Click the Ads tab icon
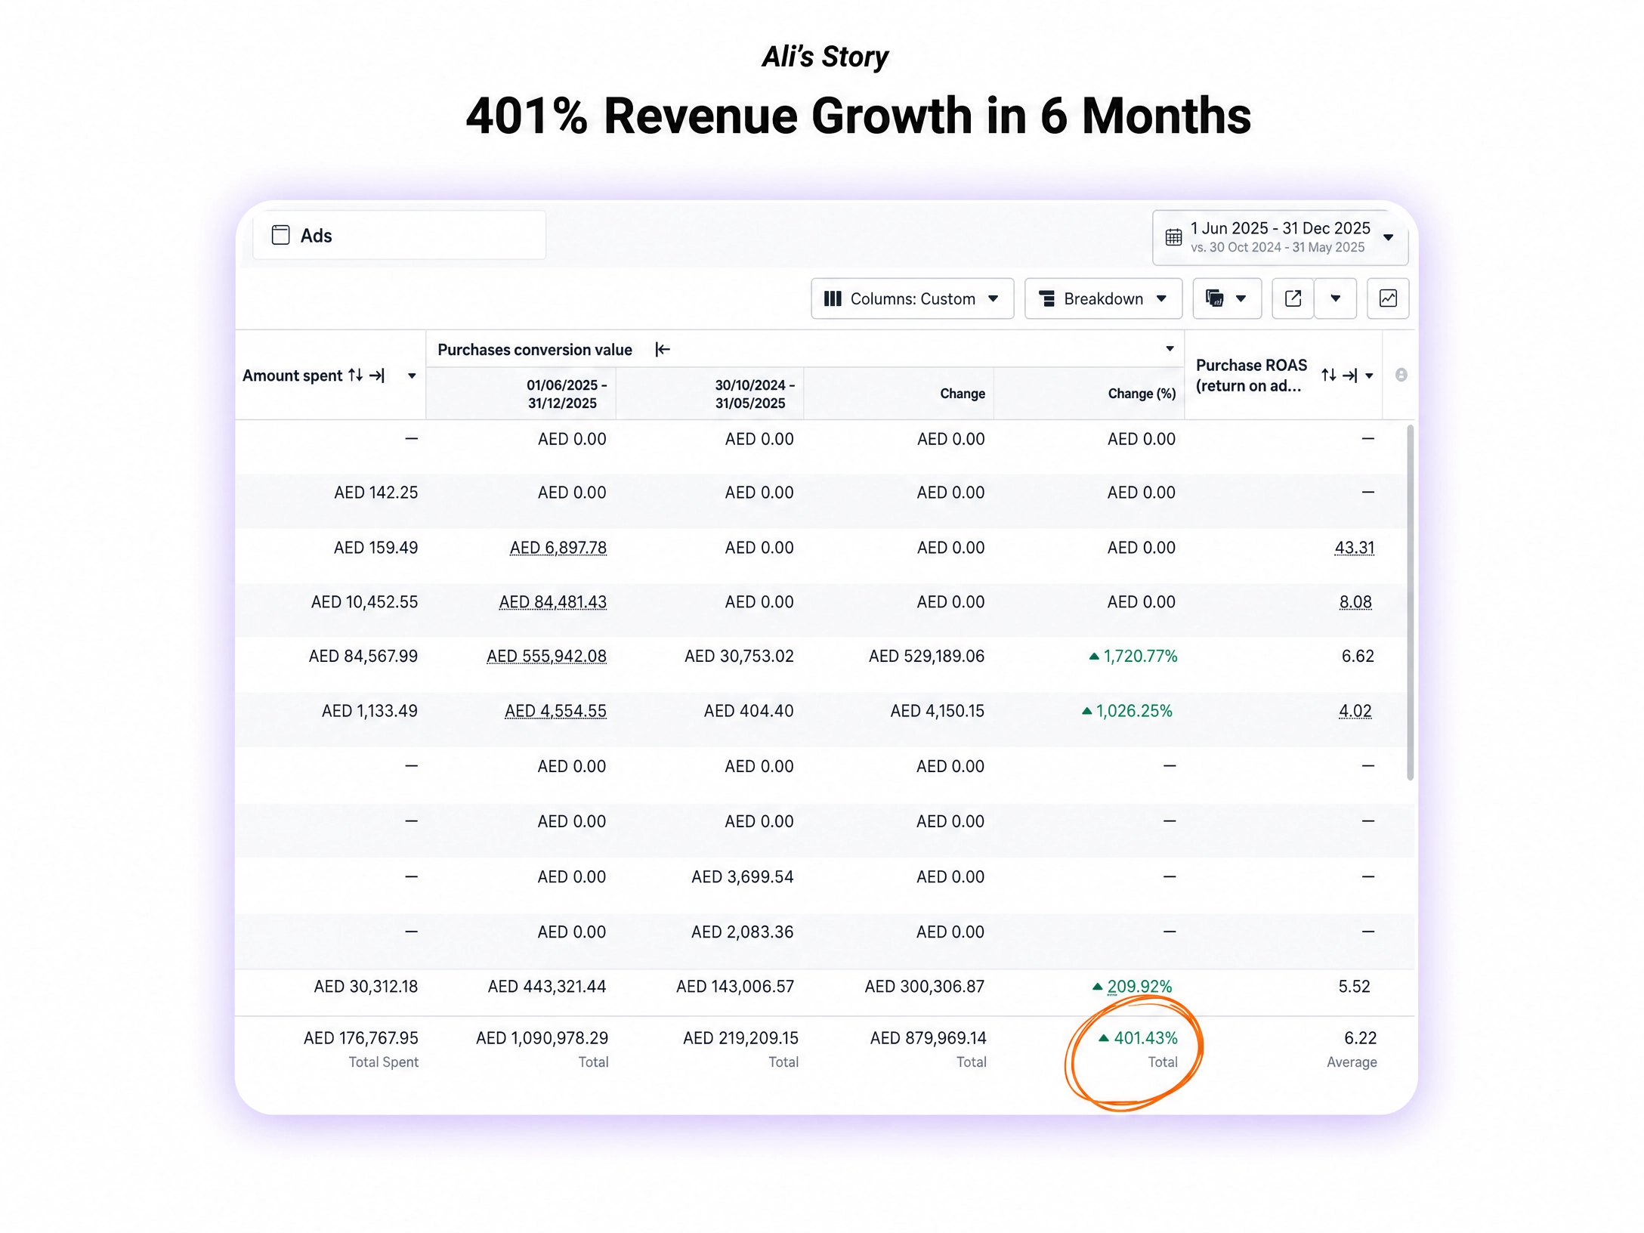The height and width of the screenshot is (1233, 1644). click(280, 235)
